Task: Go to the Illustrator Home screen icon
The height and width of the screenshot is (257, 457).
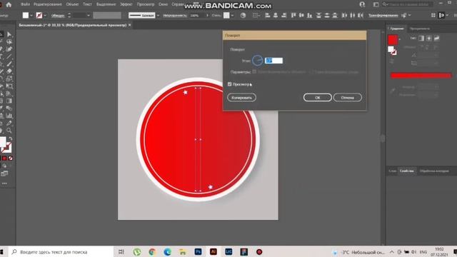Action: click(9, 4)
